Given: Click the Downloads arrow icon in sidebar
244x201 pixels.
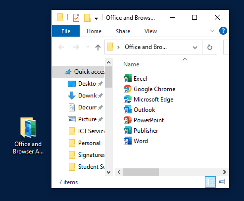Looking at the screenshot, I should pos(72,96).
